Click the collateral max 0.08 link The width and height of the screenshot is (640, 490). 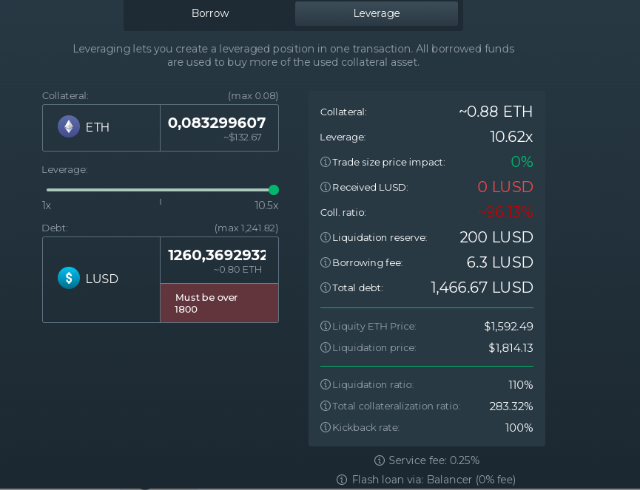pyautogui.click(x=253, y=96)
